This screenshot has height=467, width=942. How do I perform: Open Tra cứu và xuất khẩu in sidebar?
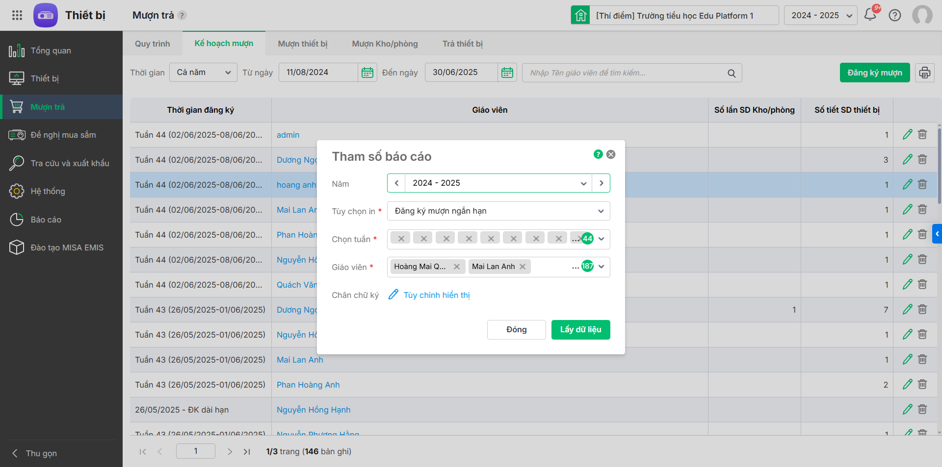[61, 163]
